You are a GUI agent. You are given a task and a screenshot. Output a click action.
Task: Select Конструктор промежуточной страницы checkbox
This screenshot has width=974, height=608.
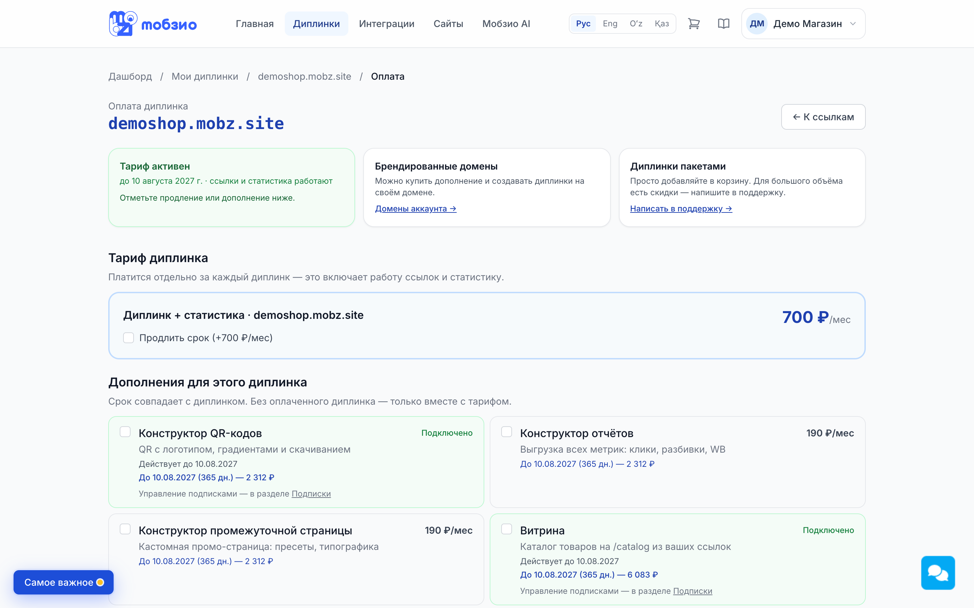(x=125, y=529)
